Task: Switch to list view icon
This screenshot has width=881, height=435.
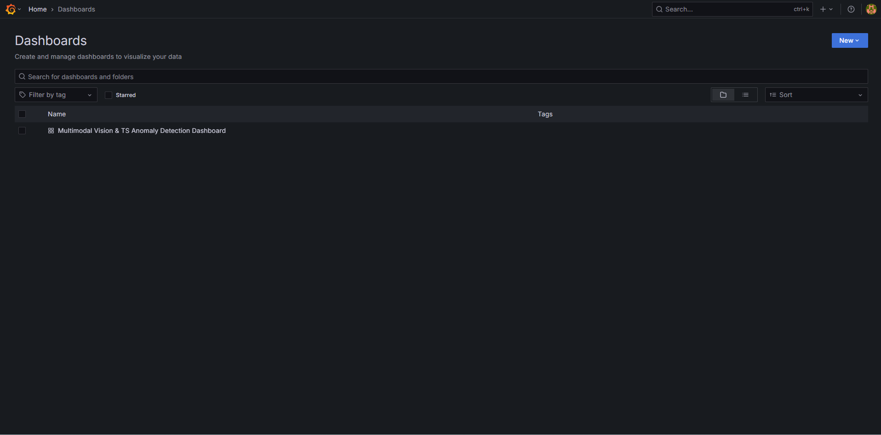Action: (745, 95)
